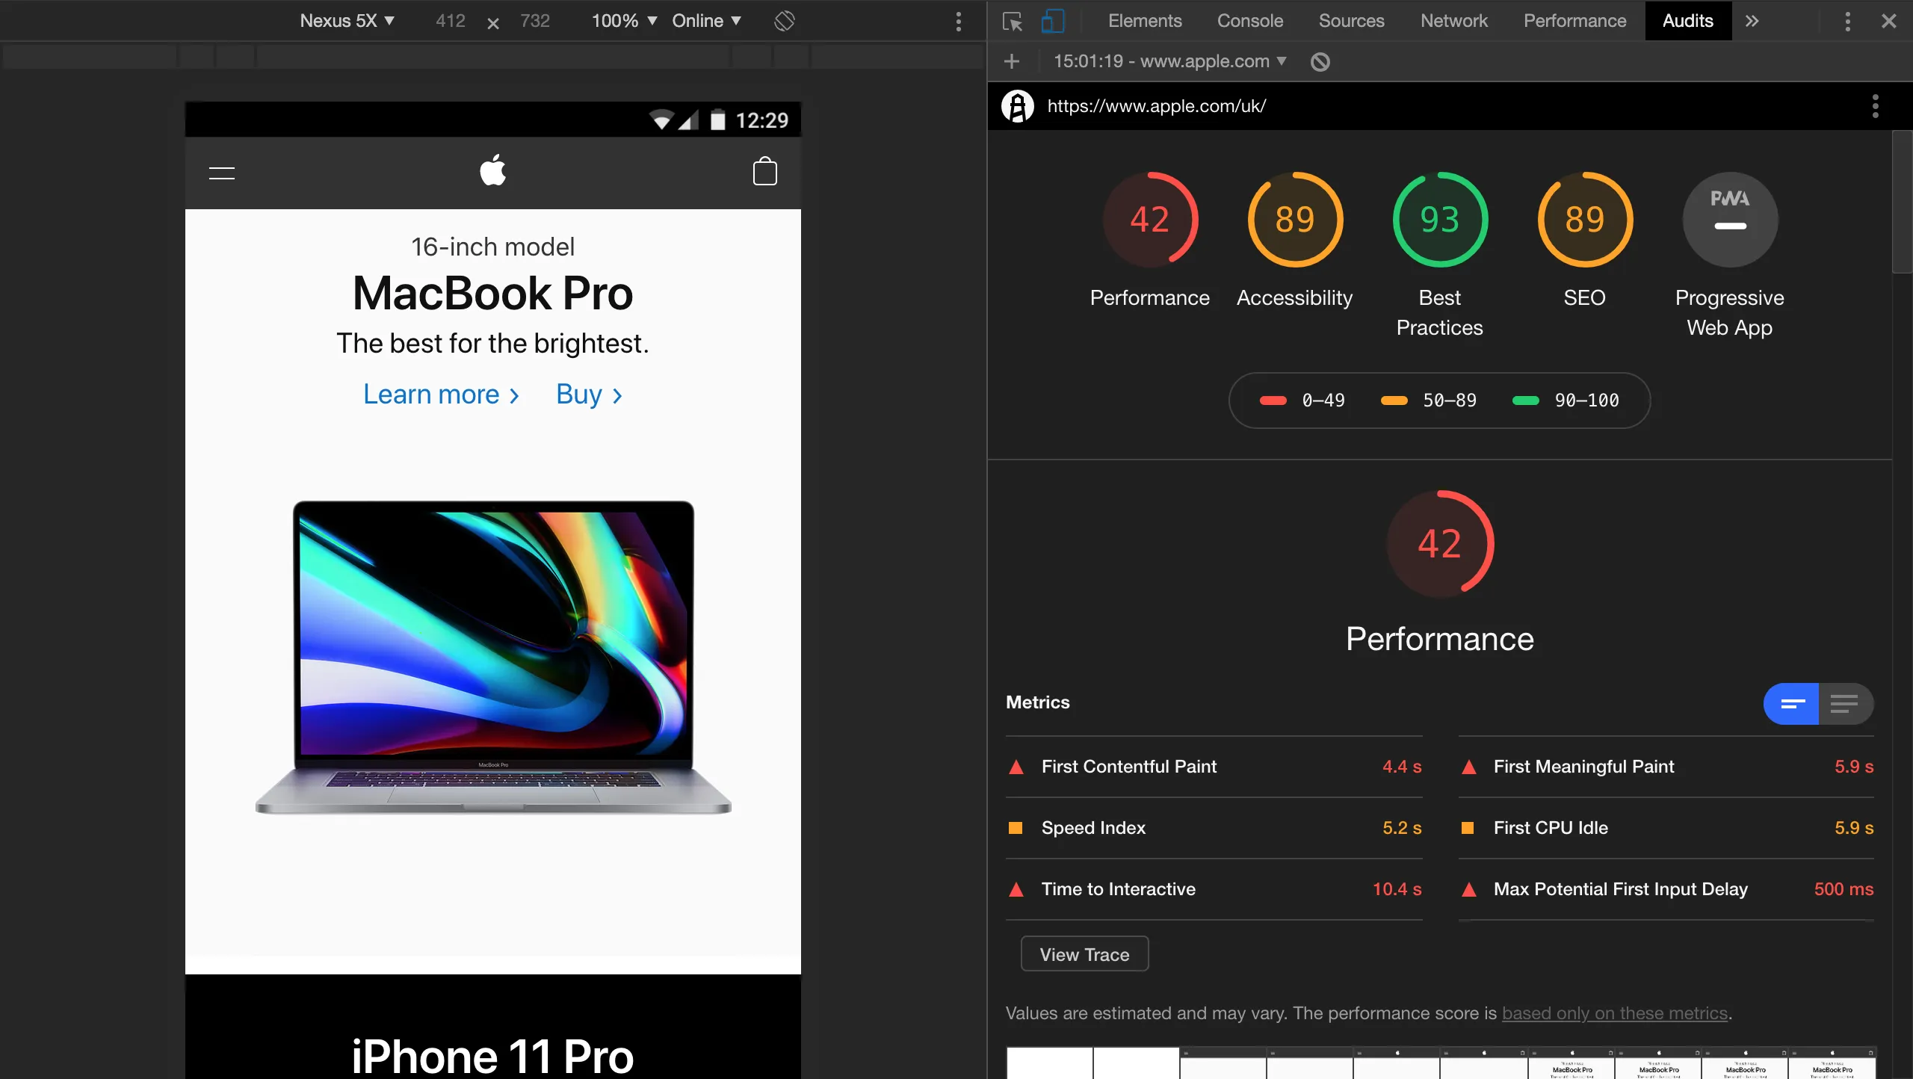Switch to the Network tab
The image size is (1913, 1079).
click(x=1454, y=21)
